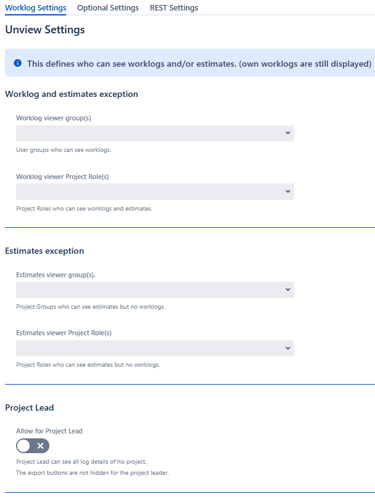Click the Estimates viewer Project Role(s) label
Viewport: 375px width, 497px height.
point(64,333)
